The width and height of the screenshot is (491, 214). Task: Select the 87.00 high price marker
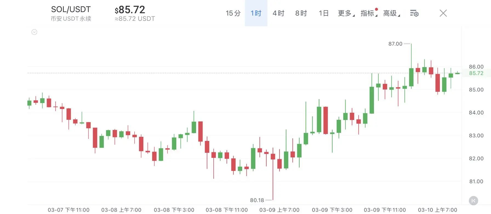pos(395,44)
